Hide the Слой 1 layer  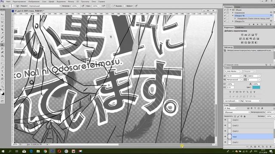pos(225,142)
